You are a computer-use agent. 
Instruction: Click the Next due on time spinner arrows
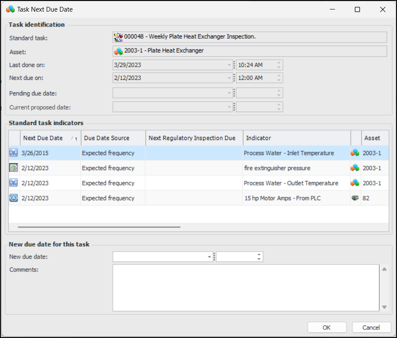coord(279,78)
